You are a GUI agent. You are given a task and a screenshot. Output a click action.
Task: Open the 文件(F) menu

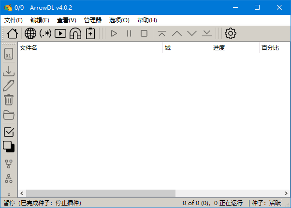[13, 20]
